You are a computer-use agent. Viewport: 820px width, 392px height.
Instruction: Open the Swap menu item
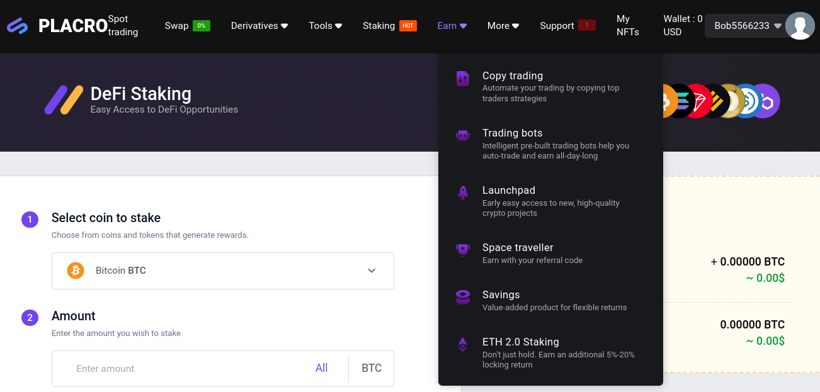(177, 26)
